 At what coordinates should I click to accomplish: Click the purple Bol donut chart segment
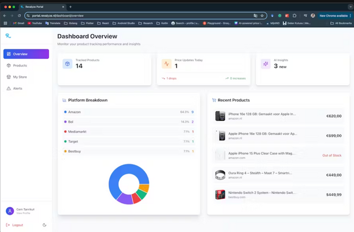point(126,199)
